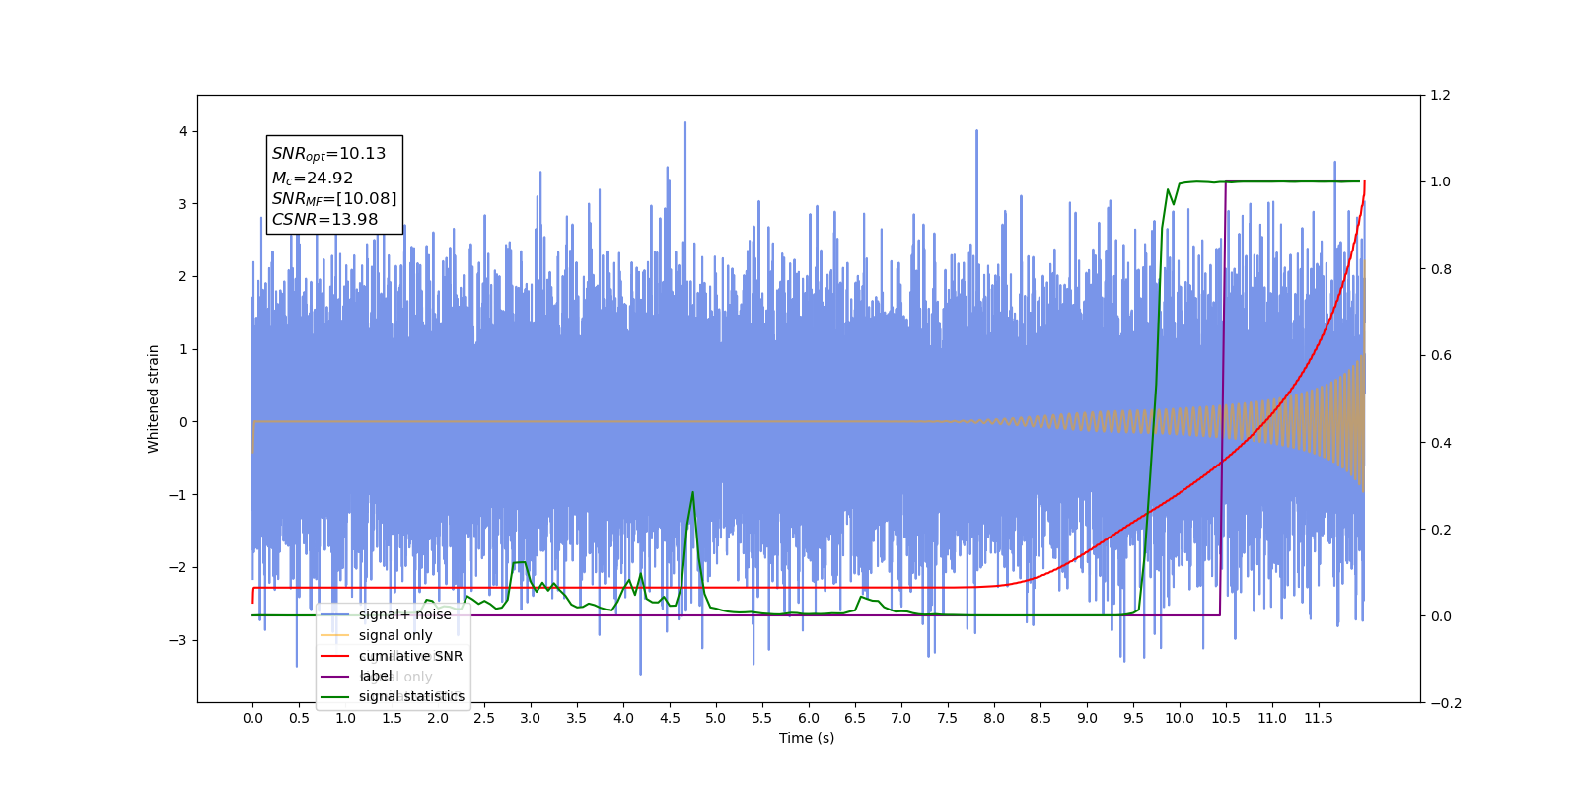Click the red line sample in legend
Viewport: 1578px width, 789px height.
point(335,656)
